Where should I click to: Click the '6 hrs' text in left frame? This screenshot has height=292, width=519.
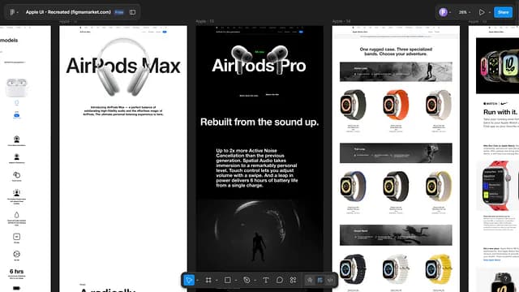click(16, 272)
